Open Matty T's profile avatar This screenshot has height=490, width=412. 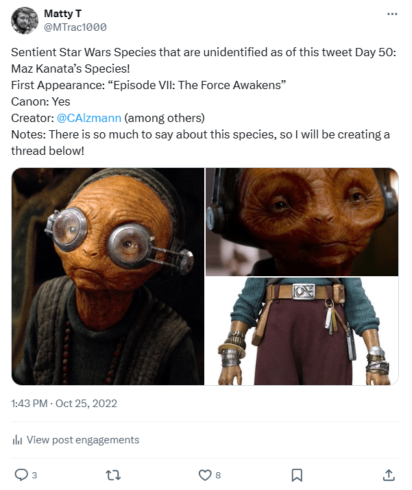[25, 21]
